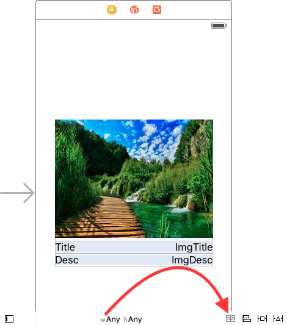Viewport: 287px width, 325px height.
Task: Open Resolve Auto Layout Issues menu
Action: tap(278, 318)
